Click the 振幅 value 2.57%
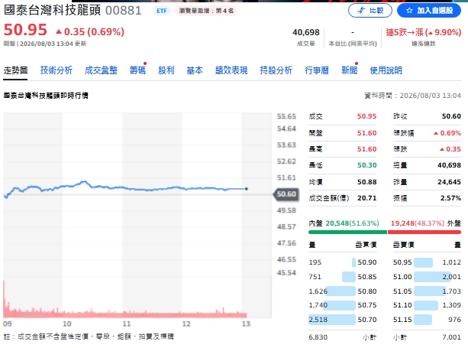Screen dimensions: 468x348 click(x=450, y=198)
